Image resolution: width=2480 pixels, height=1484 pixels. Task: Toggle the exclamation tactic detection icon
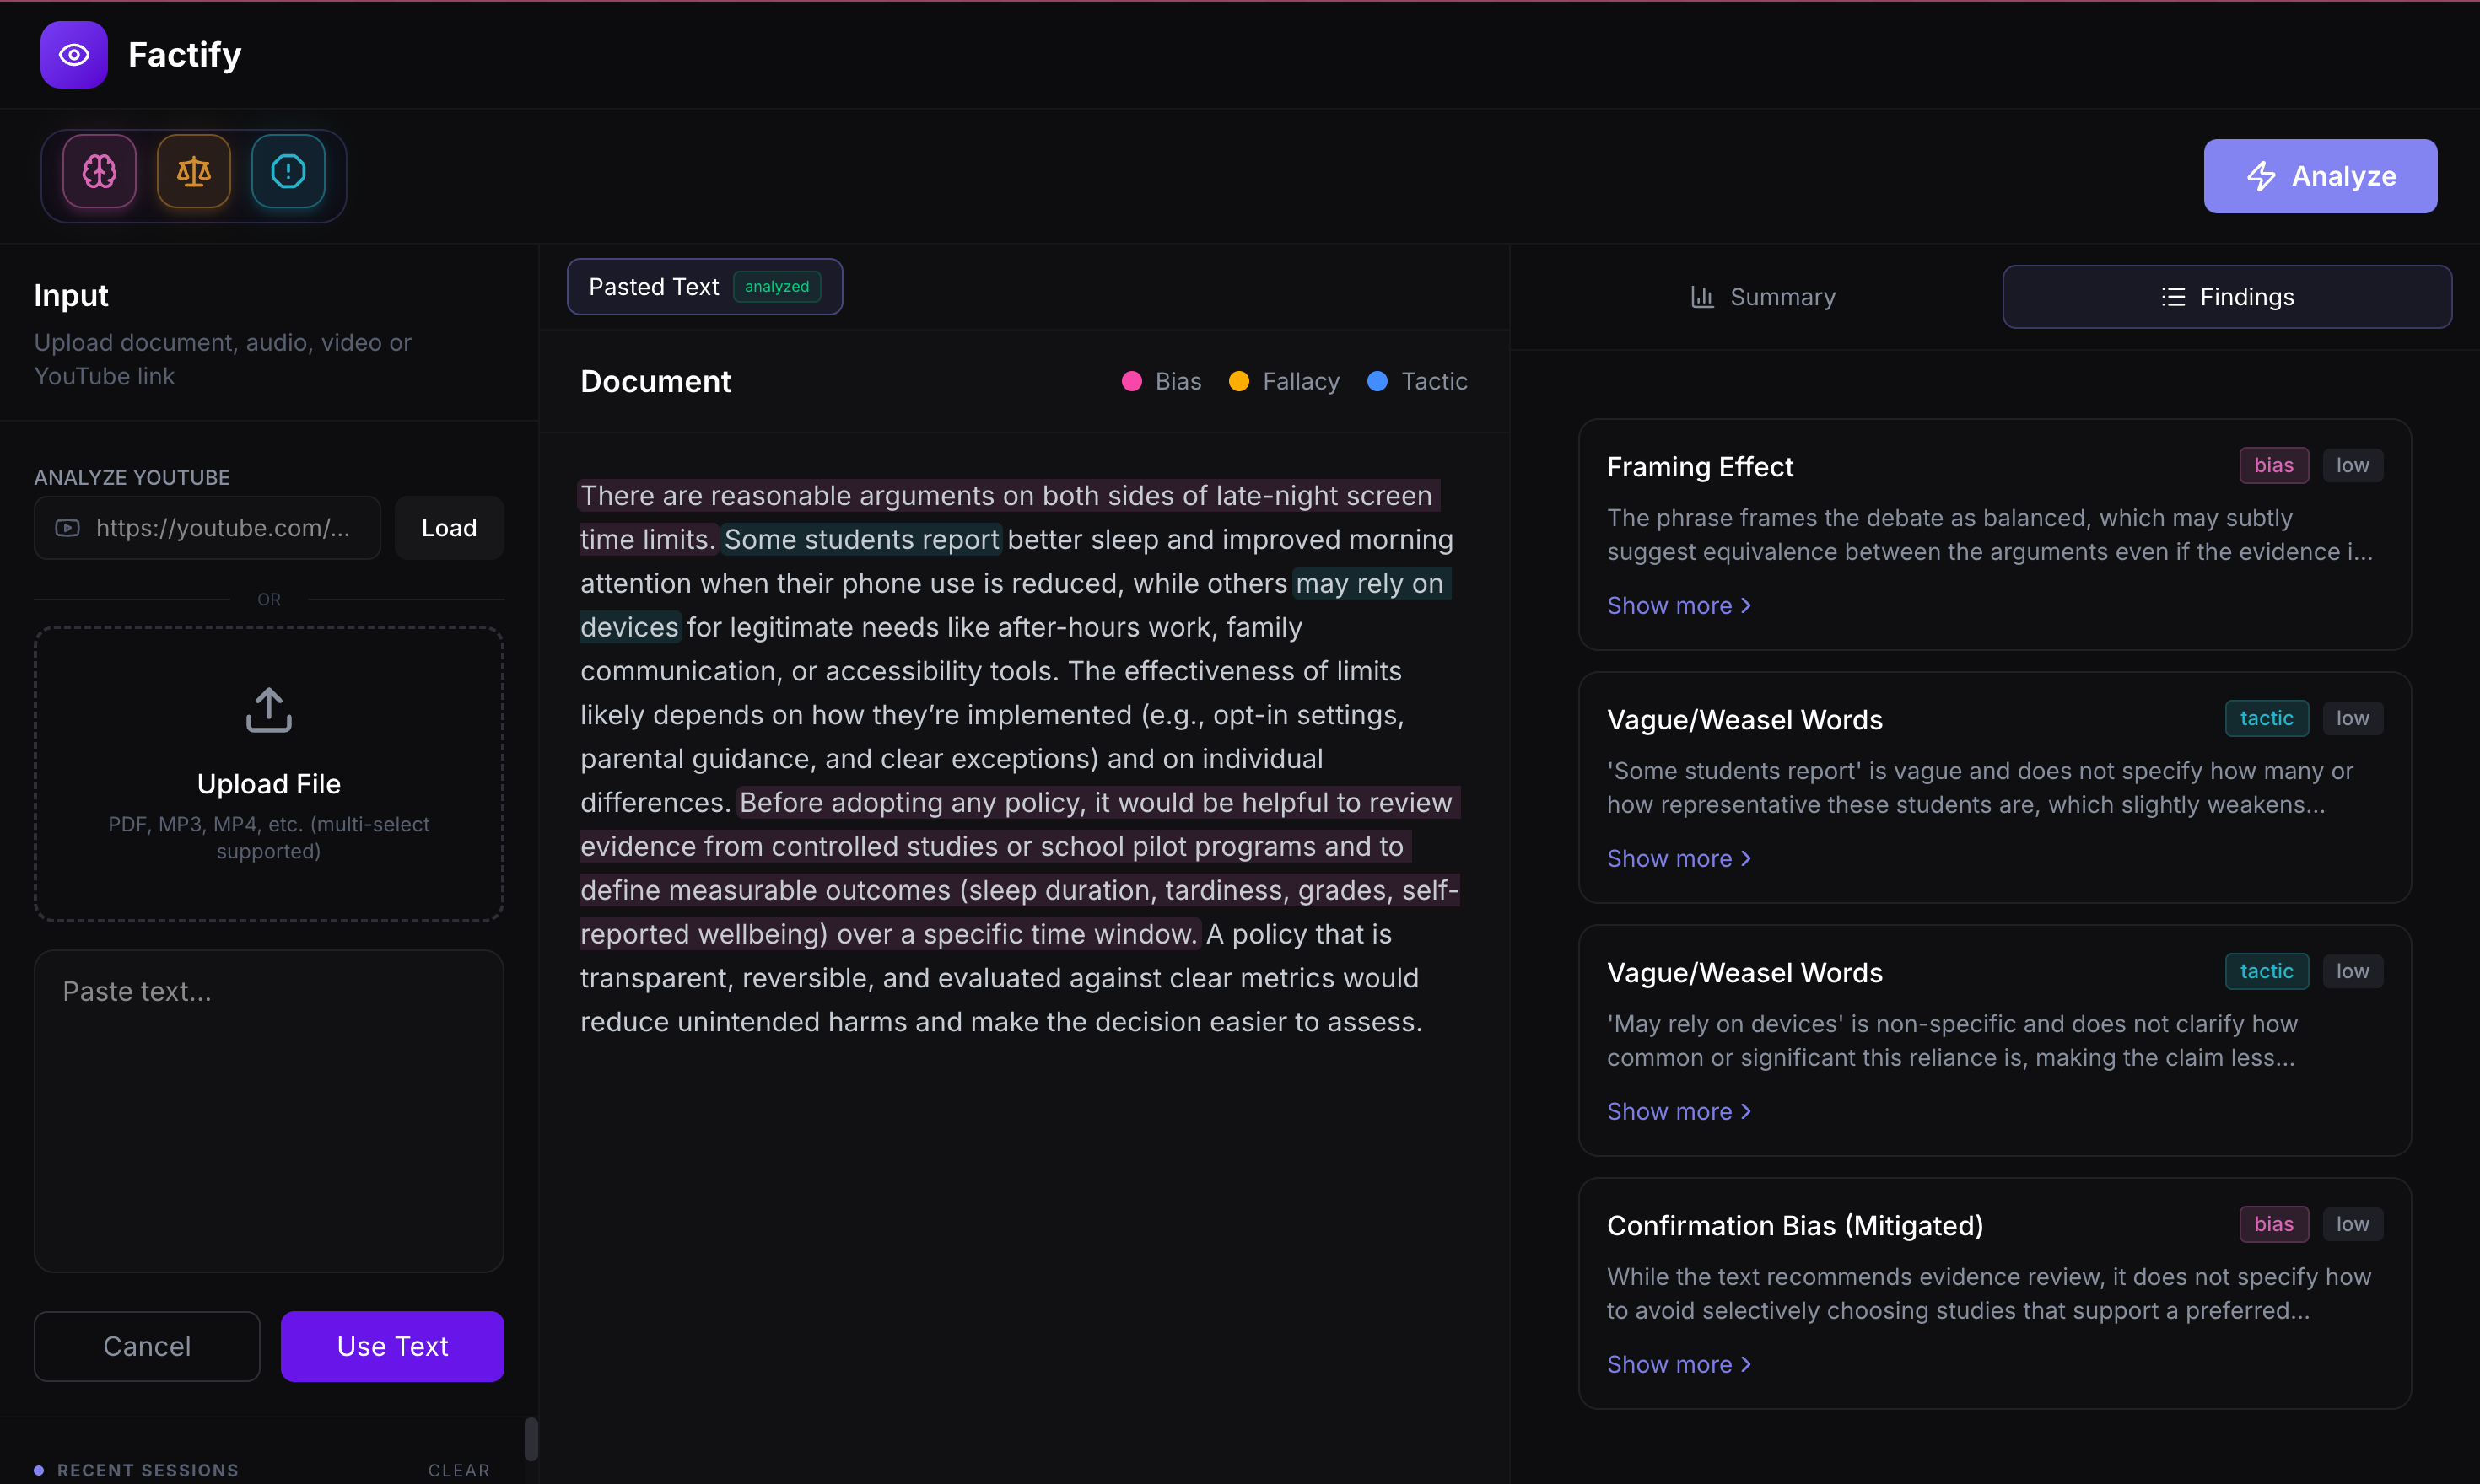pos(288,172)
